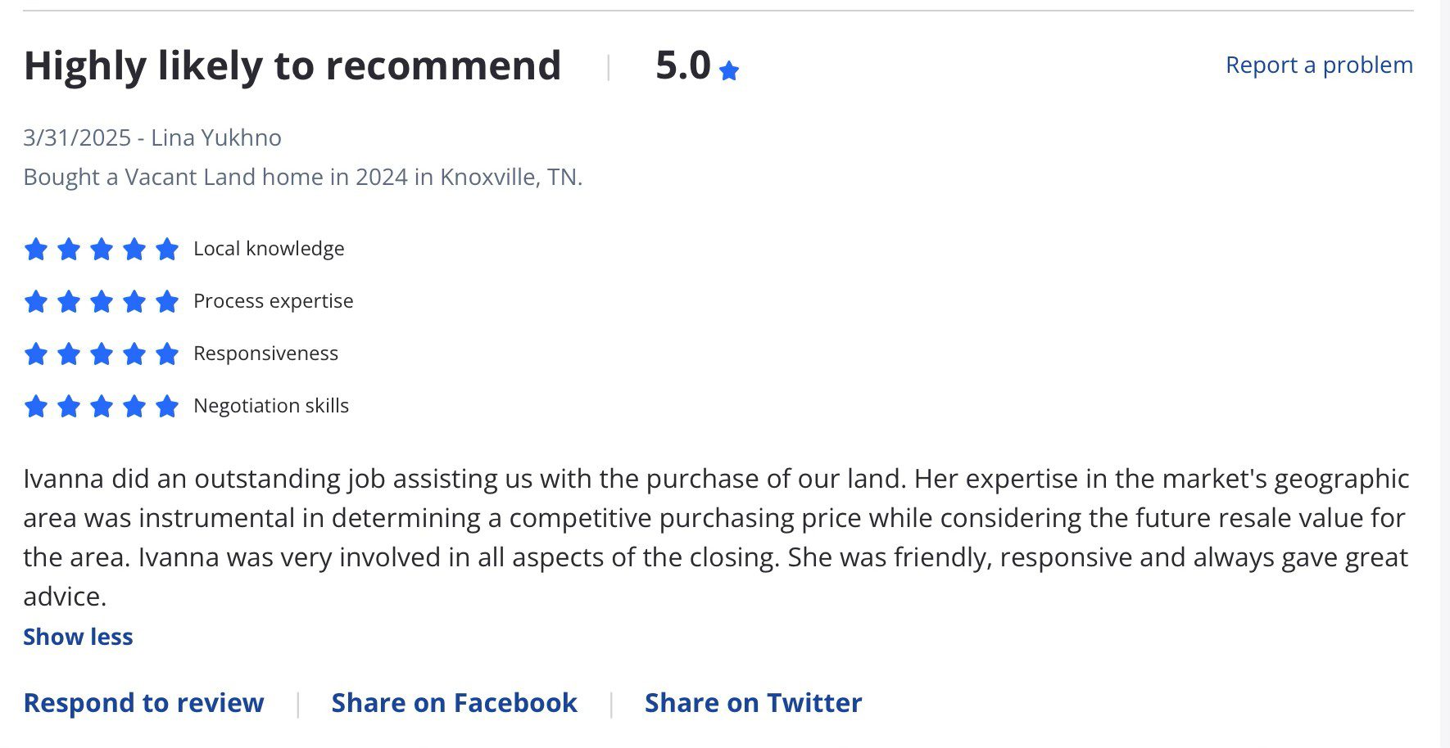
Task: Click the Highly likely to recommend heading
Action: pos(292,66)
